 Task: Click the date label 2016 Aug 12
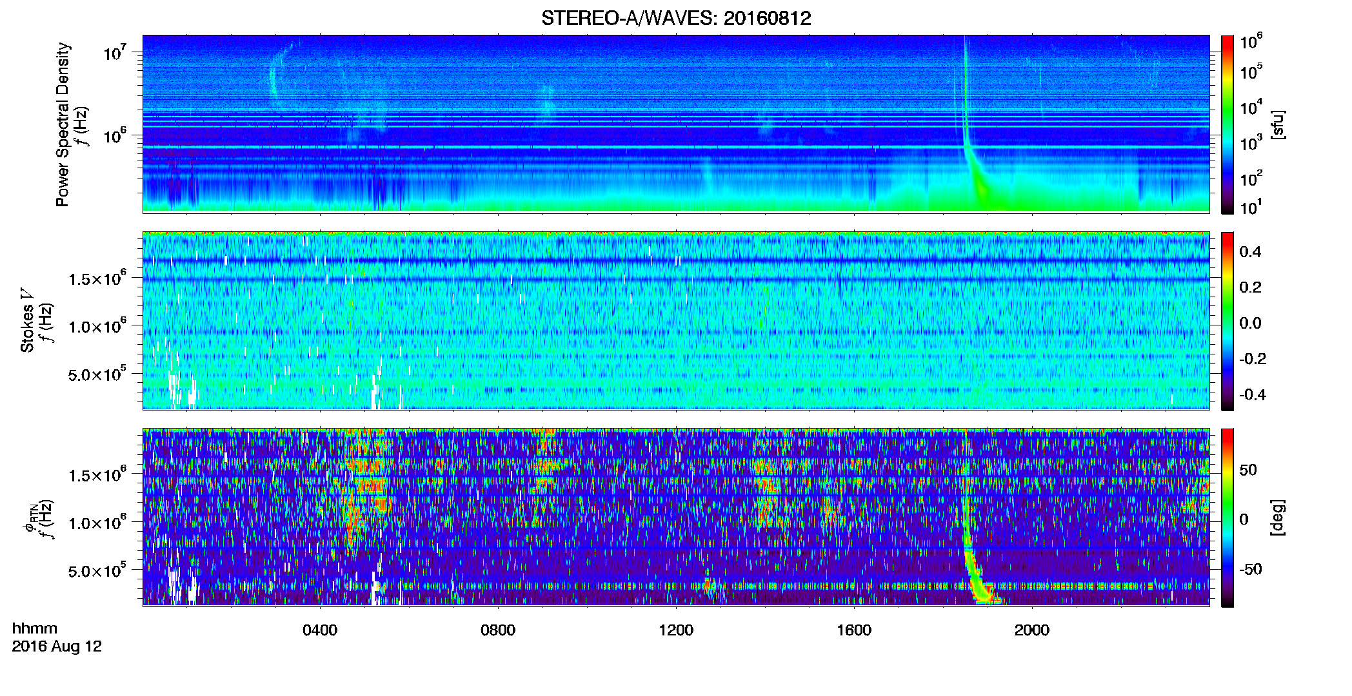click(x=57, y=646)
